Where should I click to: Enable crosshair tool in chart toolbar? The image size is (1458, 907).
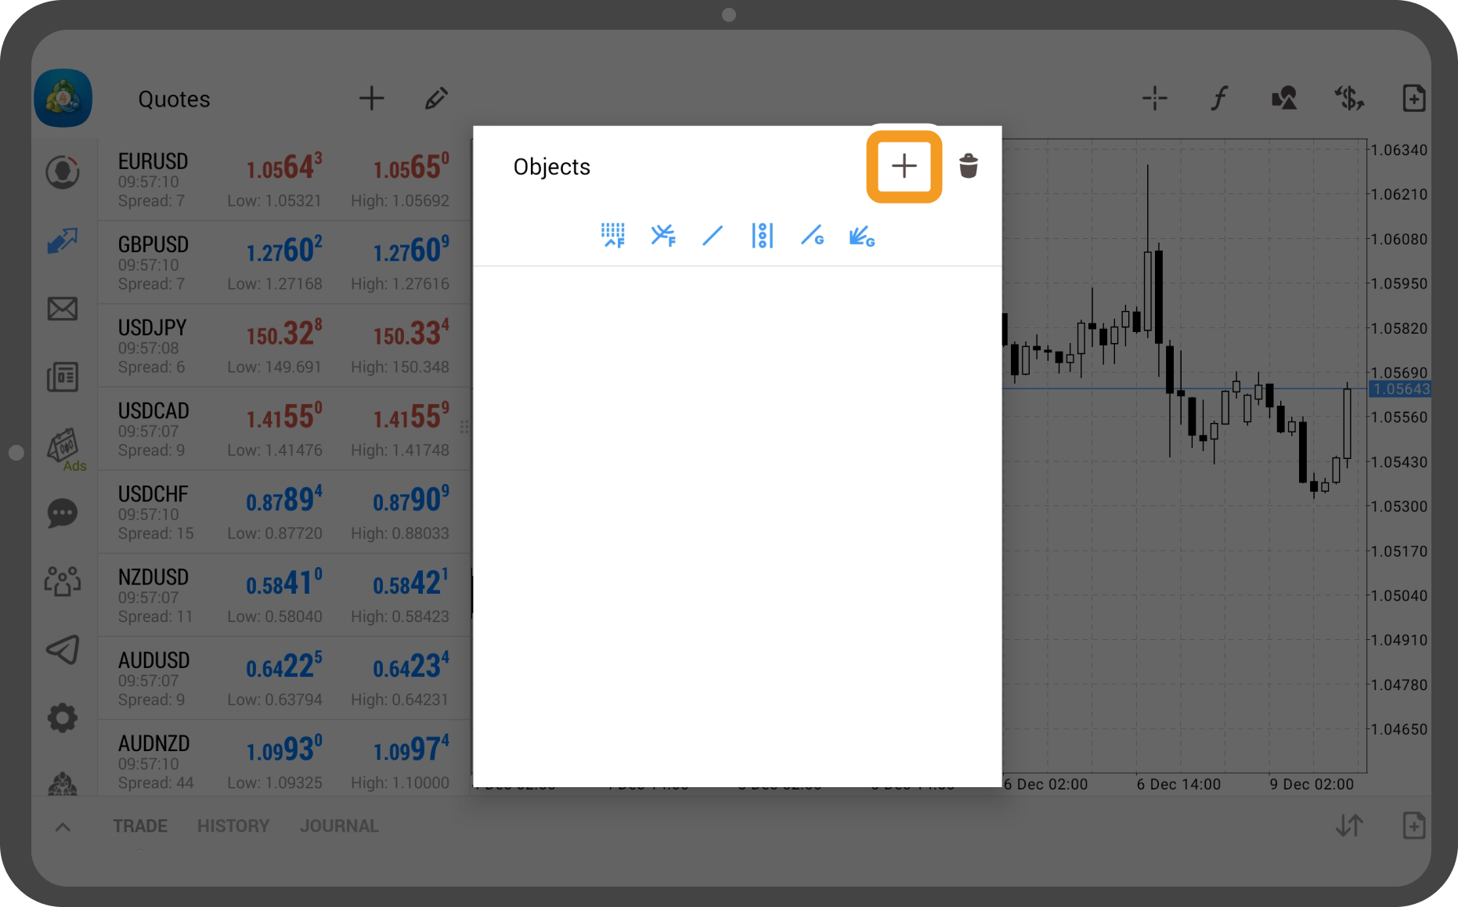[1154, 99]
